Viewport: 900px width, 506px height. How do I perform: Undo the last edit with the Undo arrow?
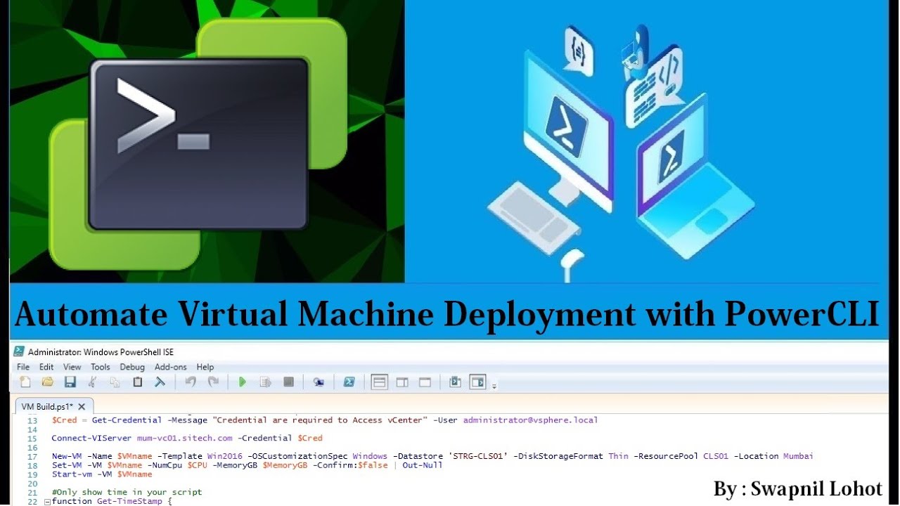191,382
